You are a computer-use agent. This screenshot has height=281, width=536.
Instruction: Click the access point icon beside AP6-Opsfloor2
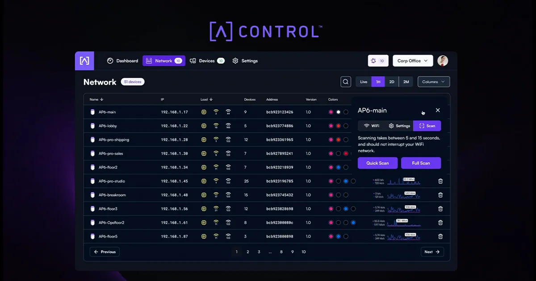pos(92,223)
